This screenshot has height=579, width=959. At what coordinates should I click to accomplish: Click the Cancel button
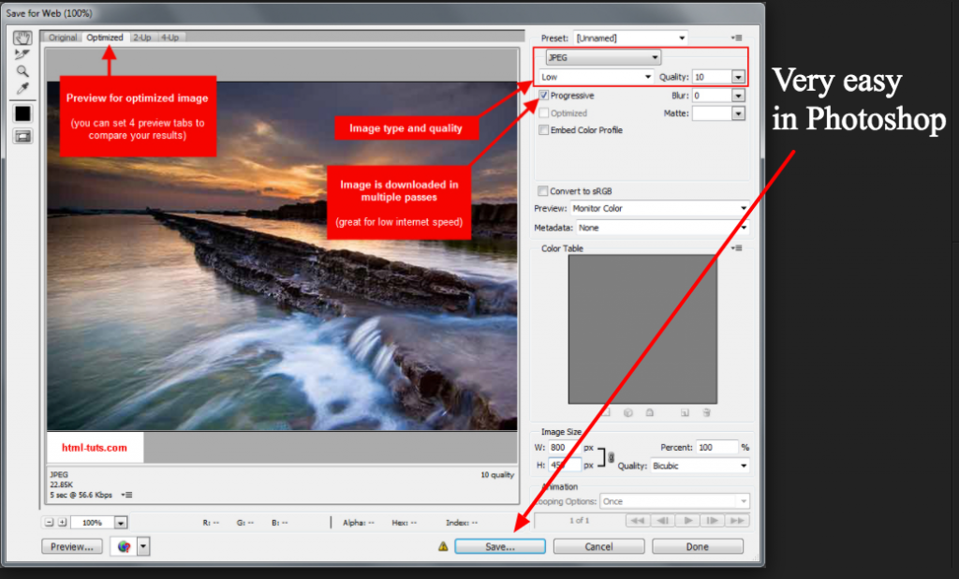(598, 546)
